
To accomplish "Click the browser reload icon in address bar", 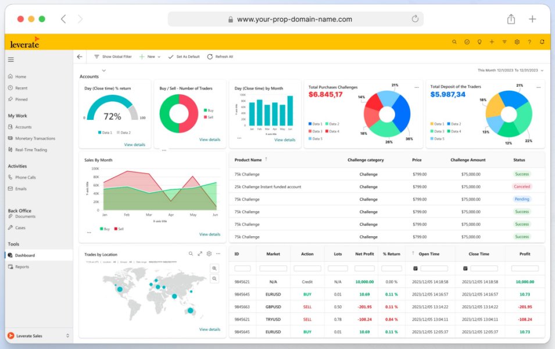I will (x=415, y=19).
